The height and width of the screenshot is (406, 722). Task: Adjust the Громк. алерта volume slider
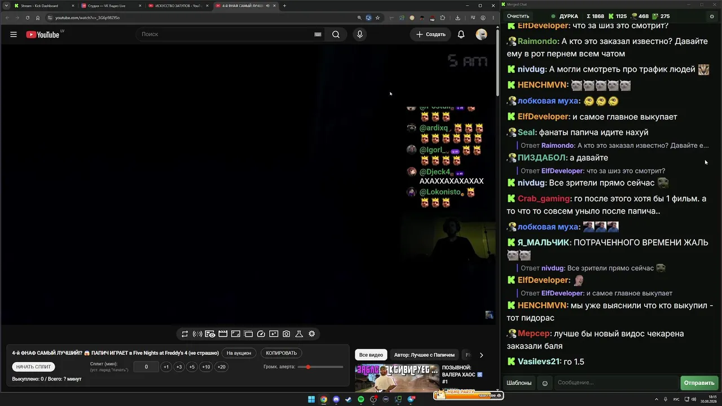point(321,367)
